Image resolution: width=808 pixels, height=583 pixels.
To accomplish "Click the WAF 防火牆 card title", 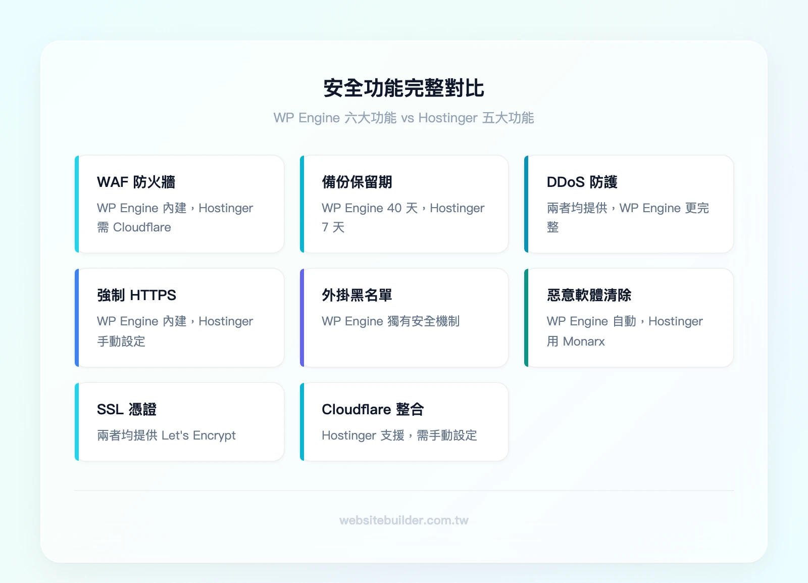I will [136, 182].
